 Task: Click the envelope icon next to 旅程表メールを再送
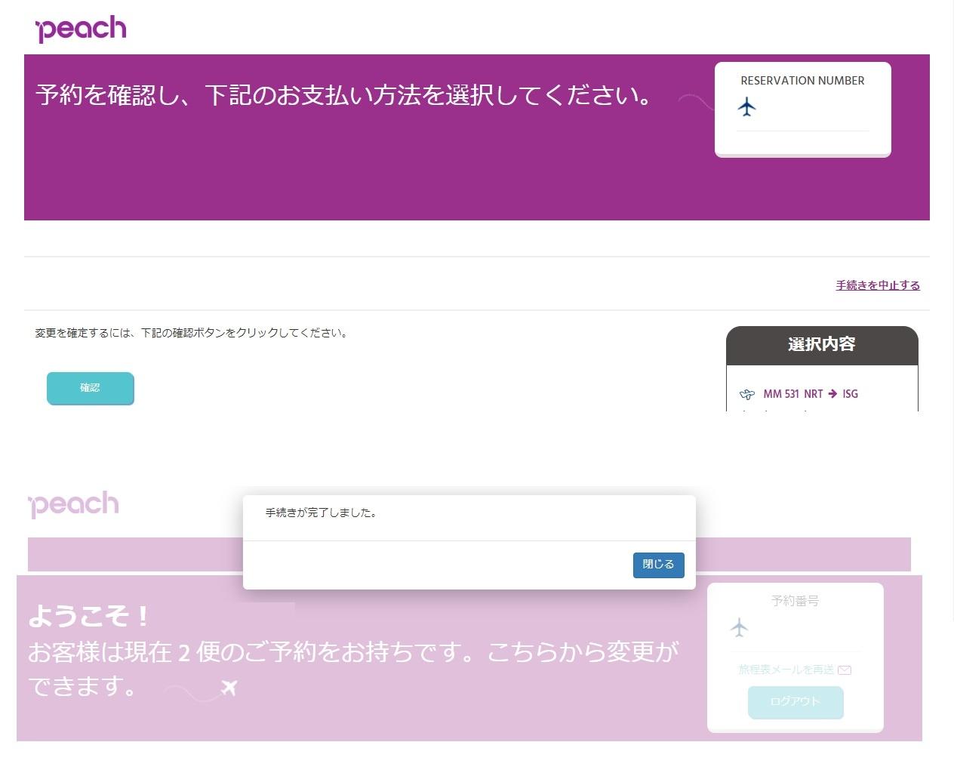point(845,670)
